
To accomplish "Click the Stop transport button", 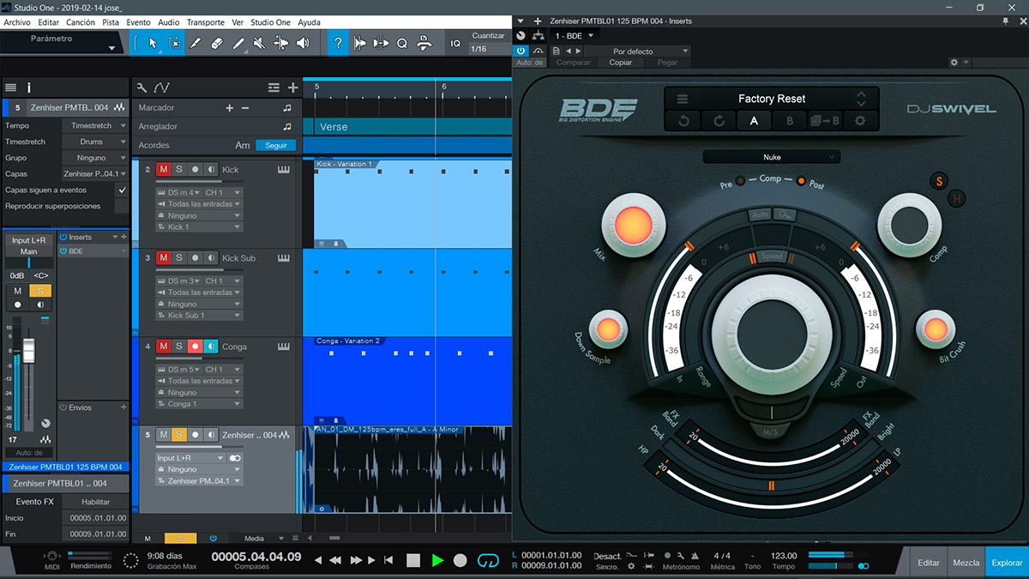I will [413, 560].
